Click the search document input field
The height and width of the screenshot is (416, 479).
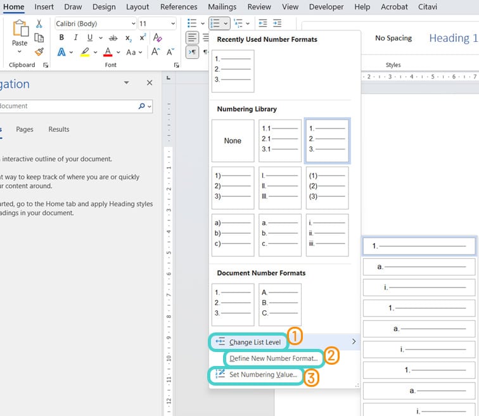pos(67,106)
